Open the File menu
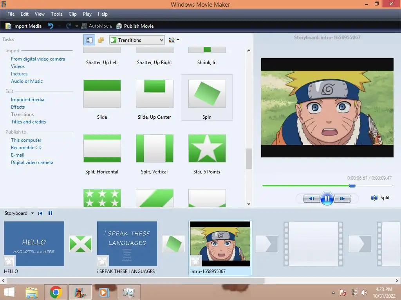The width and height of the screenshot is (401, 300). click(11, 14)
